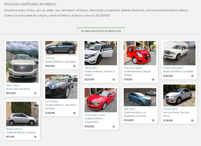
Task: Star the Honda BR-V listing
Action: tap(114, 79)
